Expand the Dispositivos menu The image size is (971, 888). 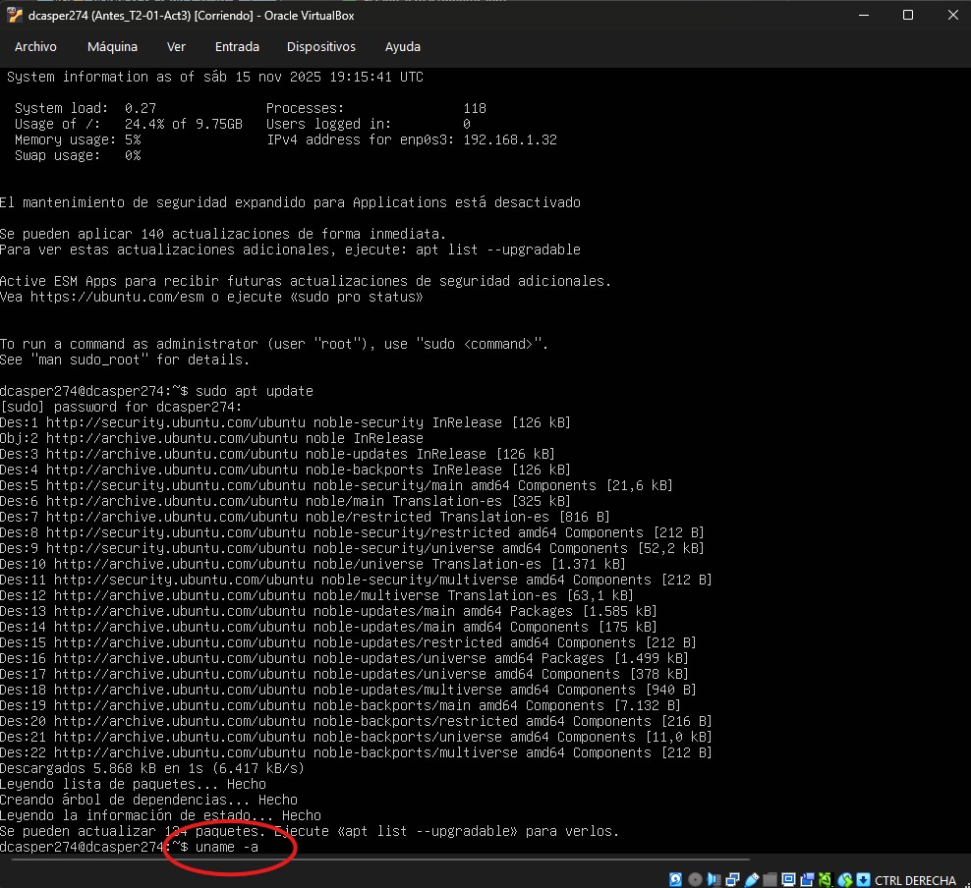321,47
